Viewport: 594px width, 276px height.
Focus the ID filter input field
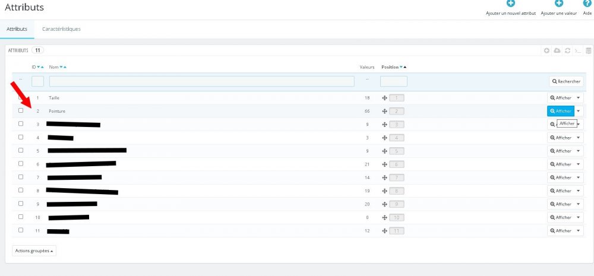click(37, 81)
